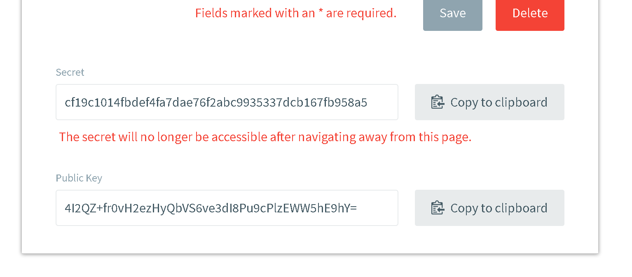Focus the Secret input field
The height and width of the screenshot is (277, 632).
(227, 102)
